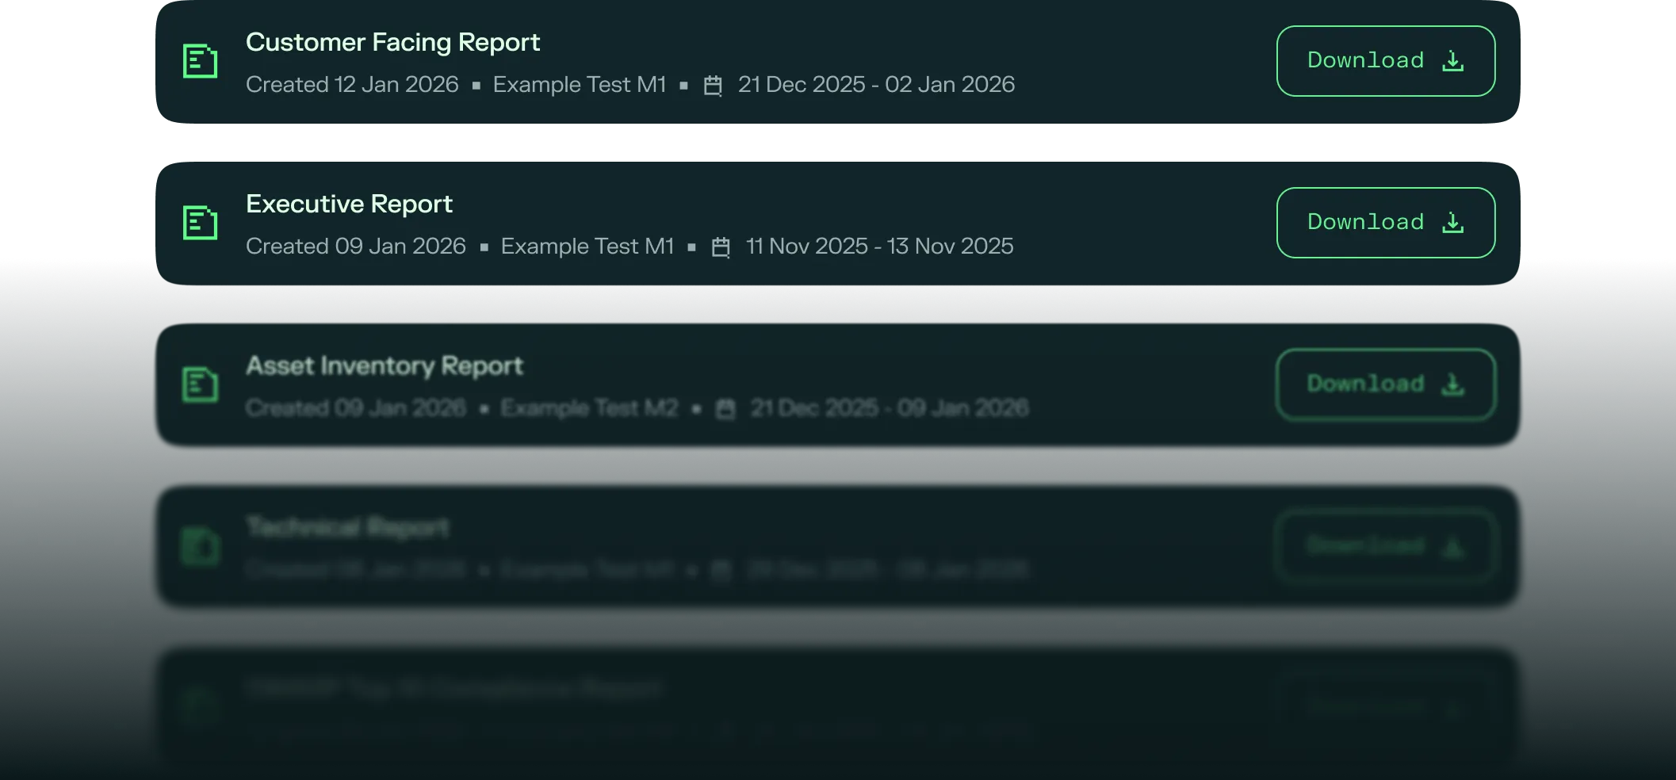
Task: Click the Asset Inventory Report document icon
Action: [200, 384]
